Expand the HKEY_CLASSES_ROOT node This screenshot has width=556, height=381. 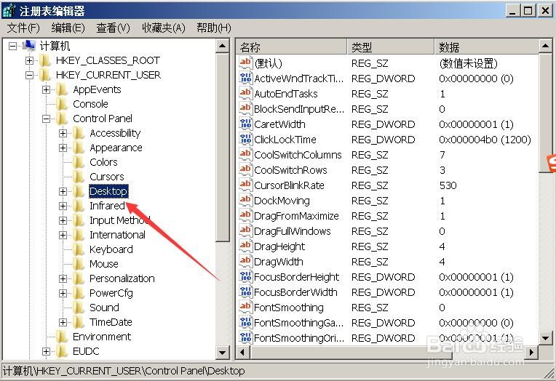[29, 60]
